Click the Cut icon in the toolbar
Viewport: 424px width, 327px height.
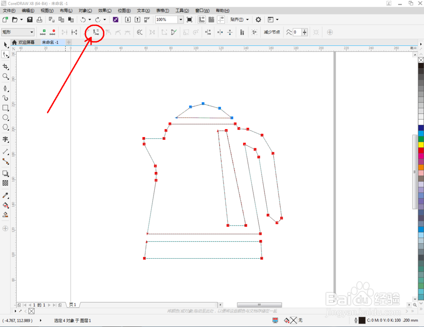point(51,20)
